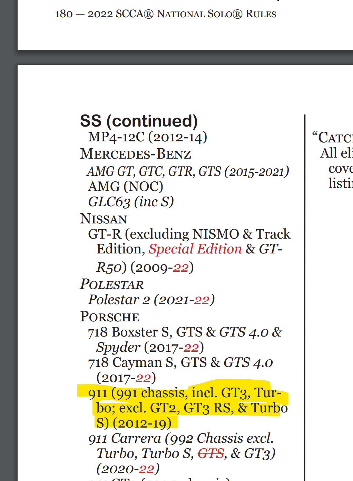This screenshot has height=481, width=353.
Task: Click the 'AMG (NOC)' entry
Action: (126, 187)
